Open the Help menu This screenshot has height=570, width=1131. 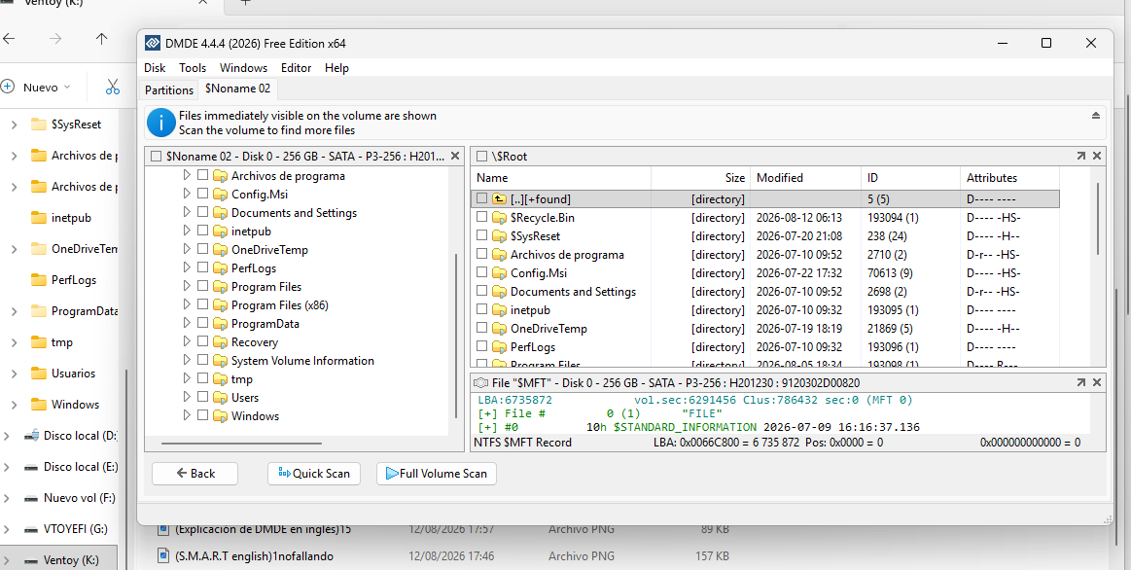point(336,68)
